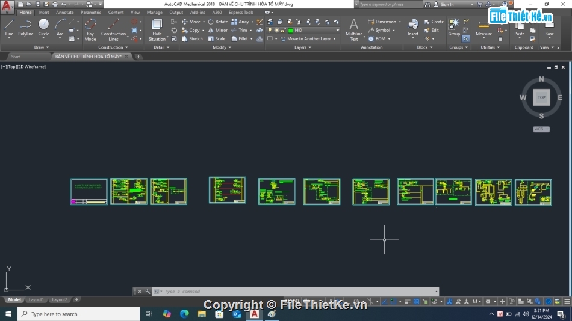
Task: Open Microsoft Edge from the taskbar
Action: pyautogui.click(x=184, y=314)
